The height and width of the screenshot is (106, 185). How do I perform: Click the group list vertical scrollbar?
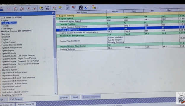[55, 38]
